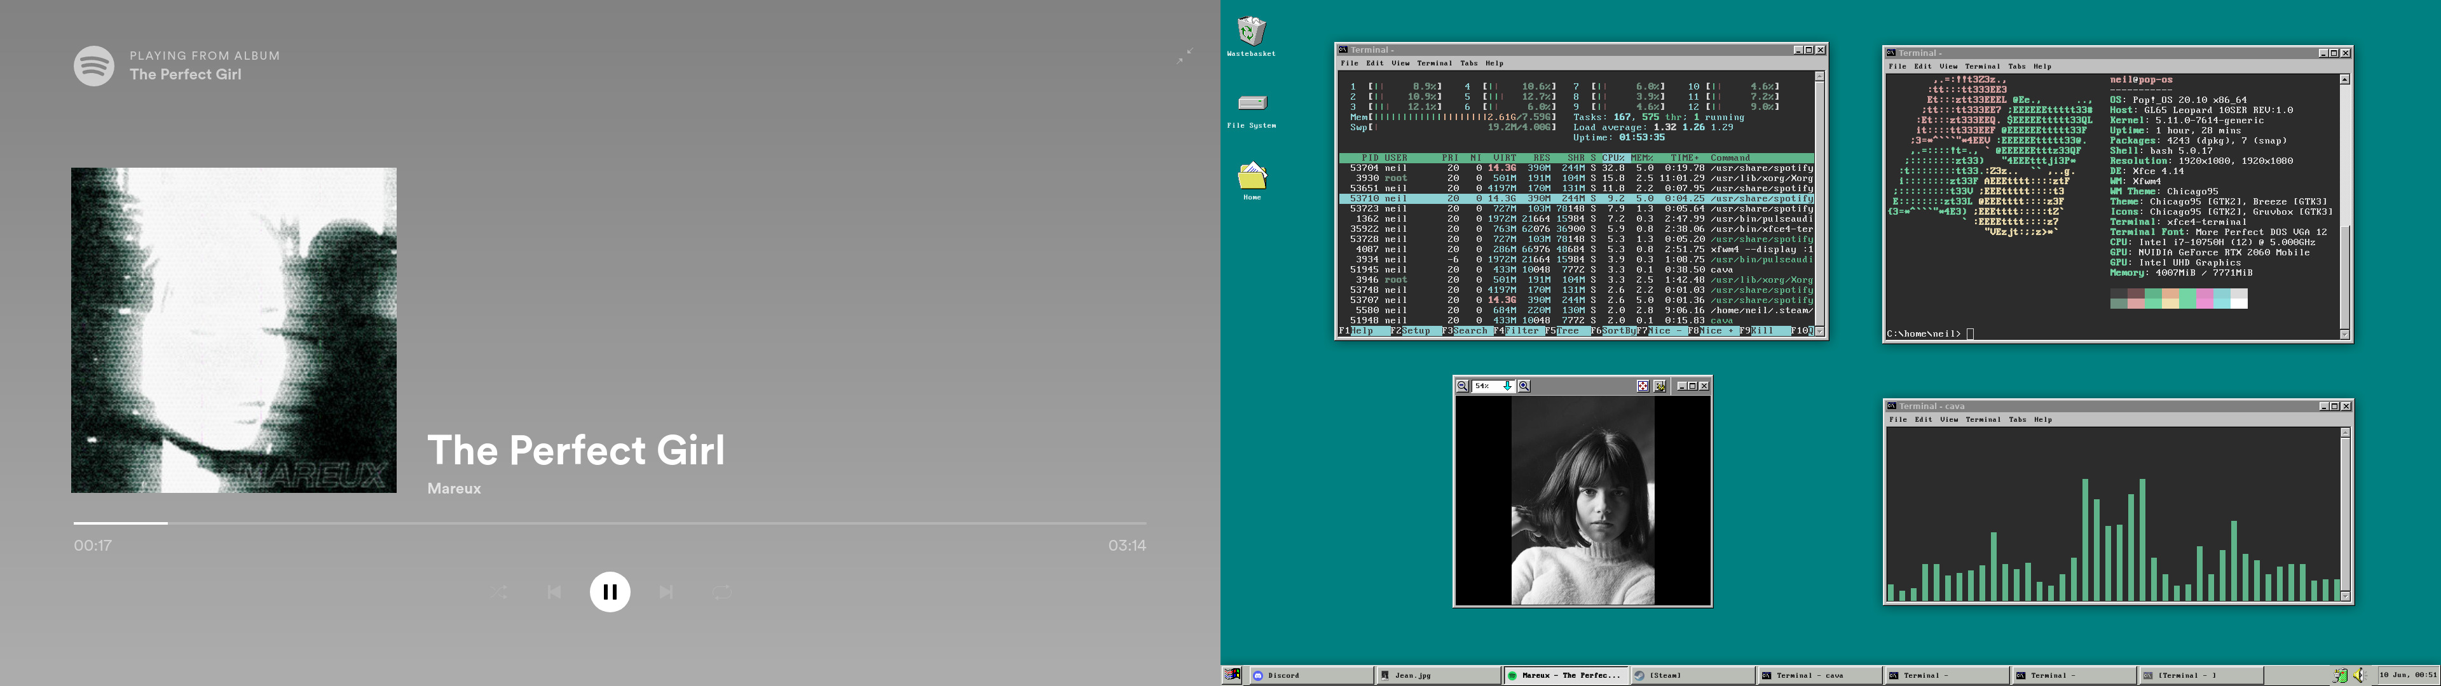
Task: Pause the currently playing song
Action: [x=611, y=591]
